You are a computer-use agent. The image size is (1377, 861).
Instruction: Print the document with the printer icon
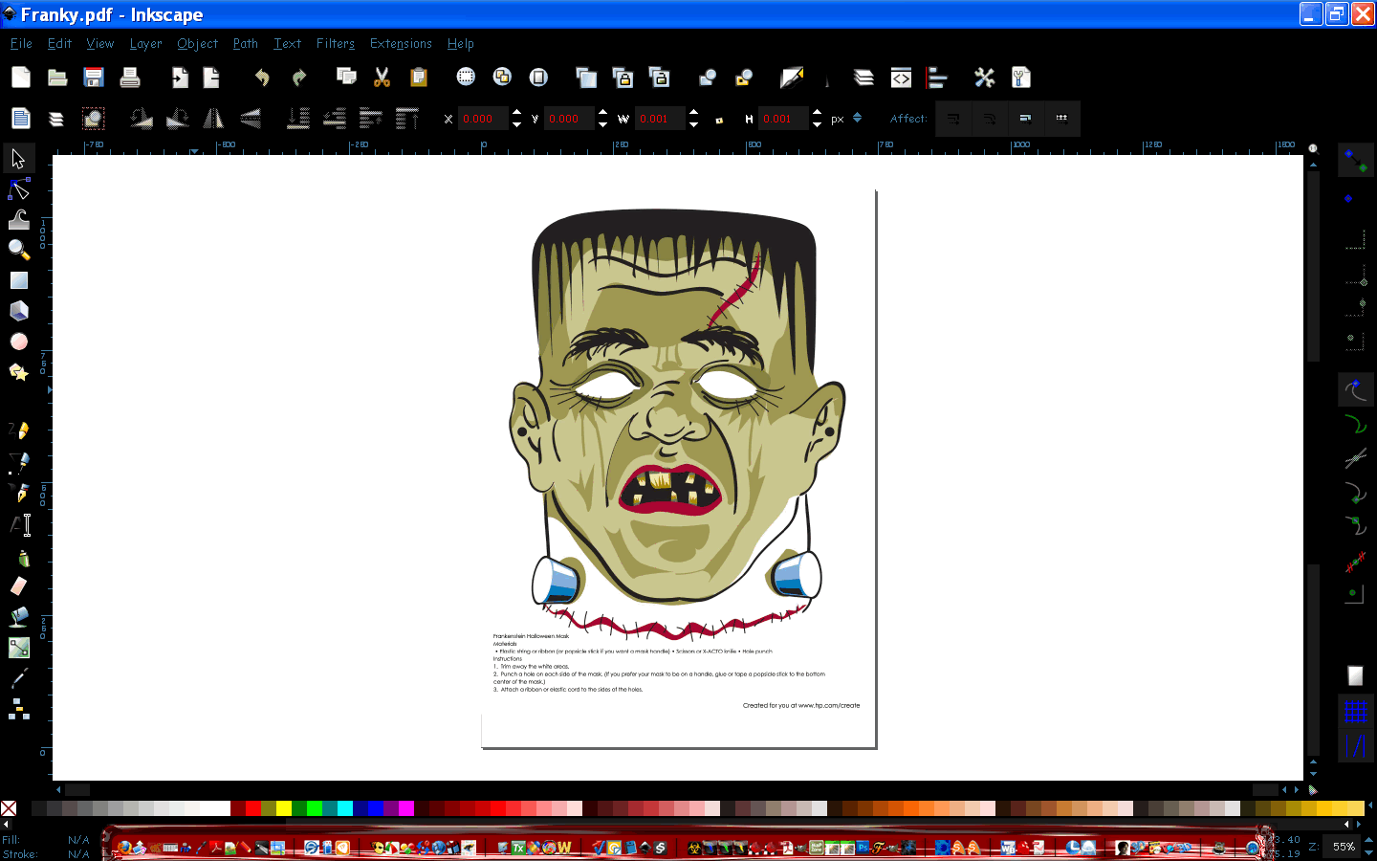tap(130, 77)
